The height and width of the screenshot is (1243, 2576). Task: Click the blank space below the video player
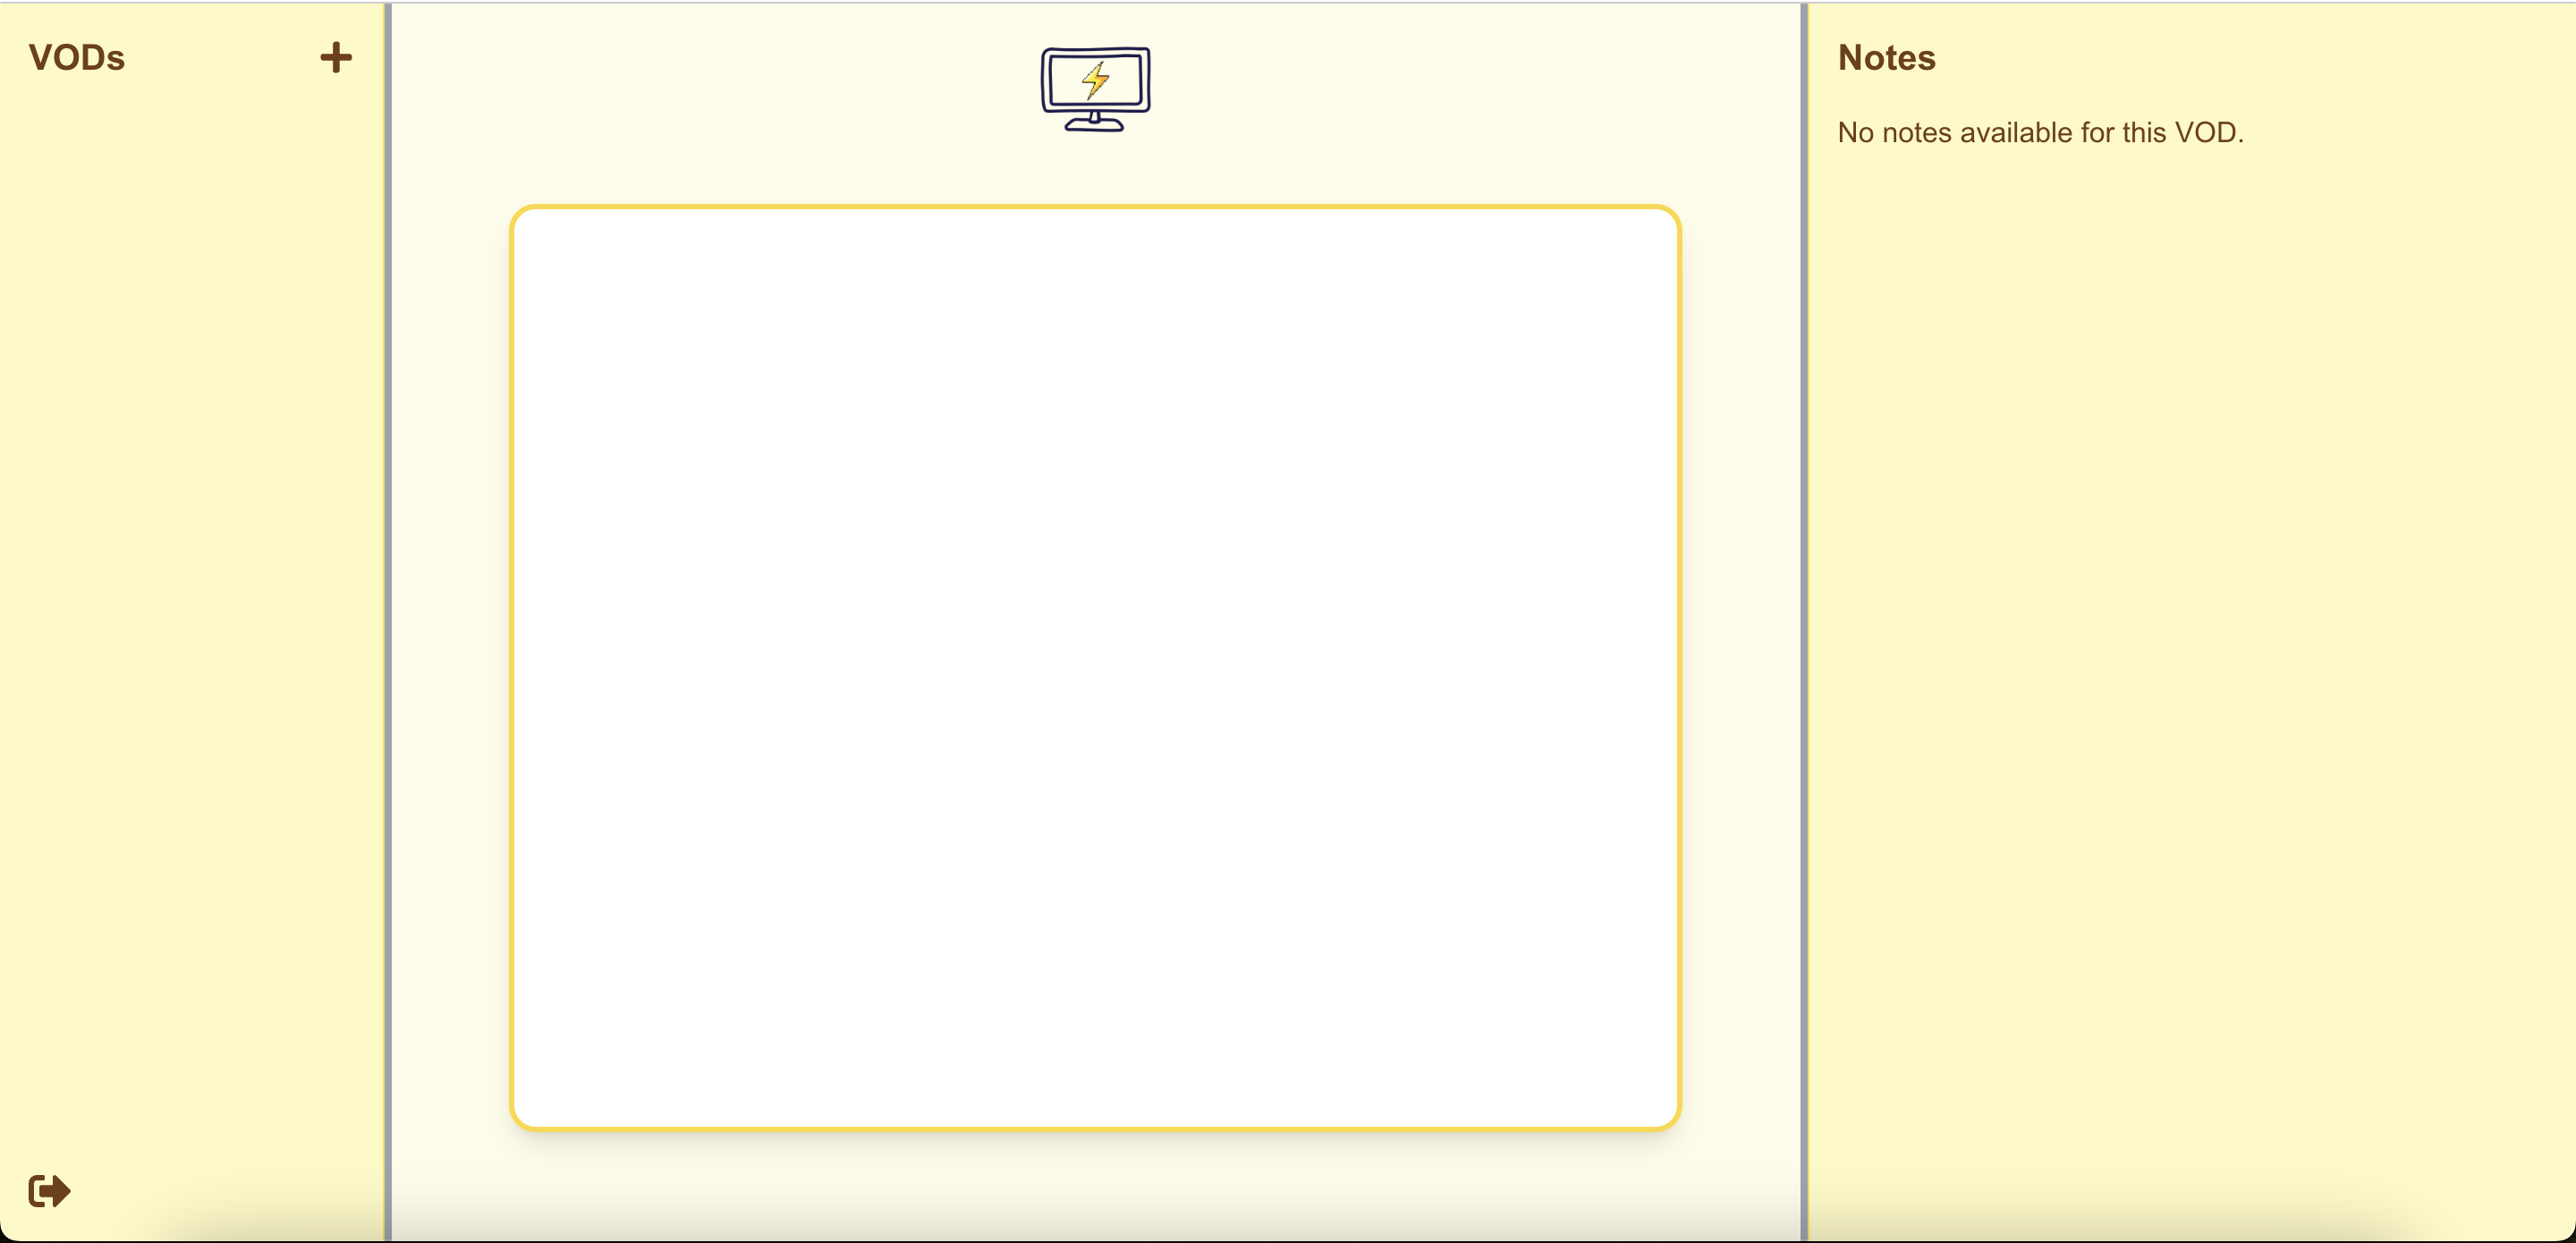[1095, 1185]
